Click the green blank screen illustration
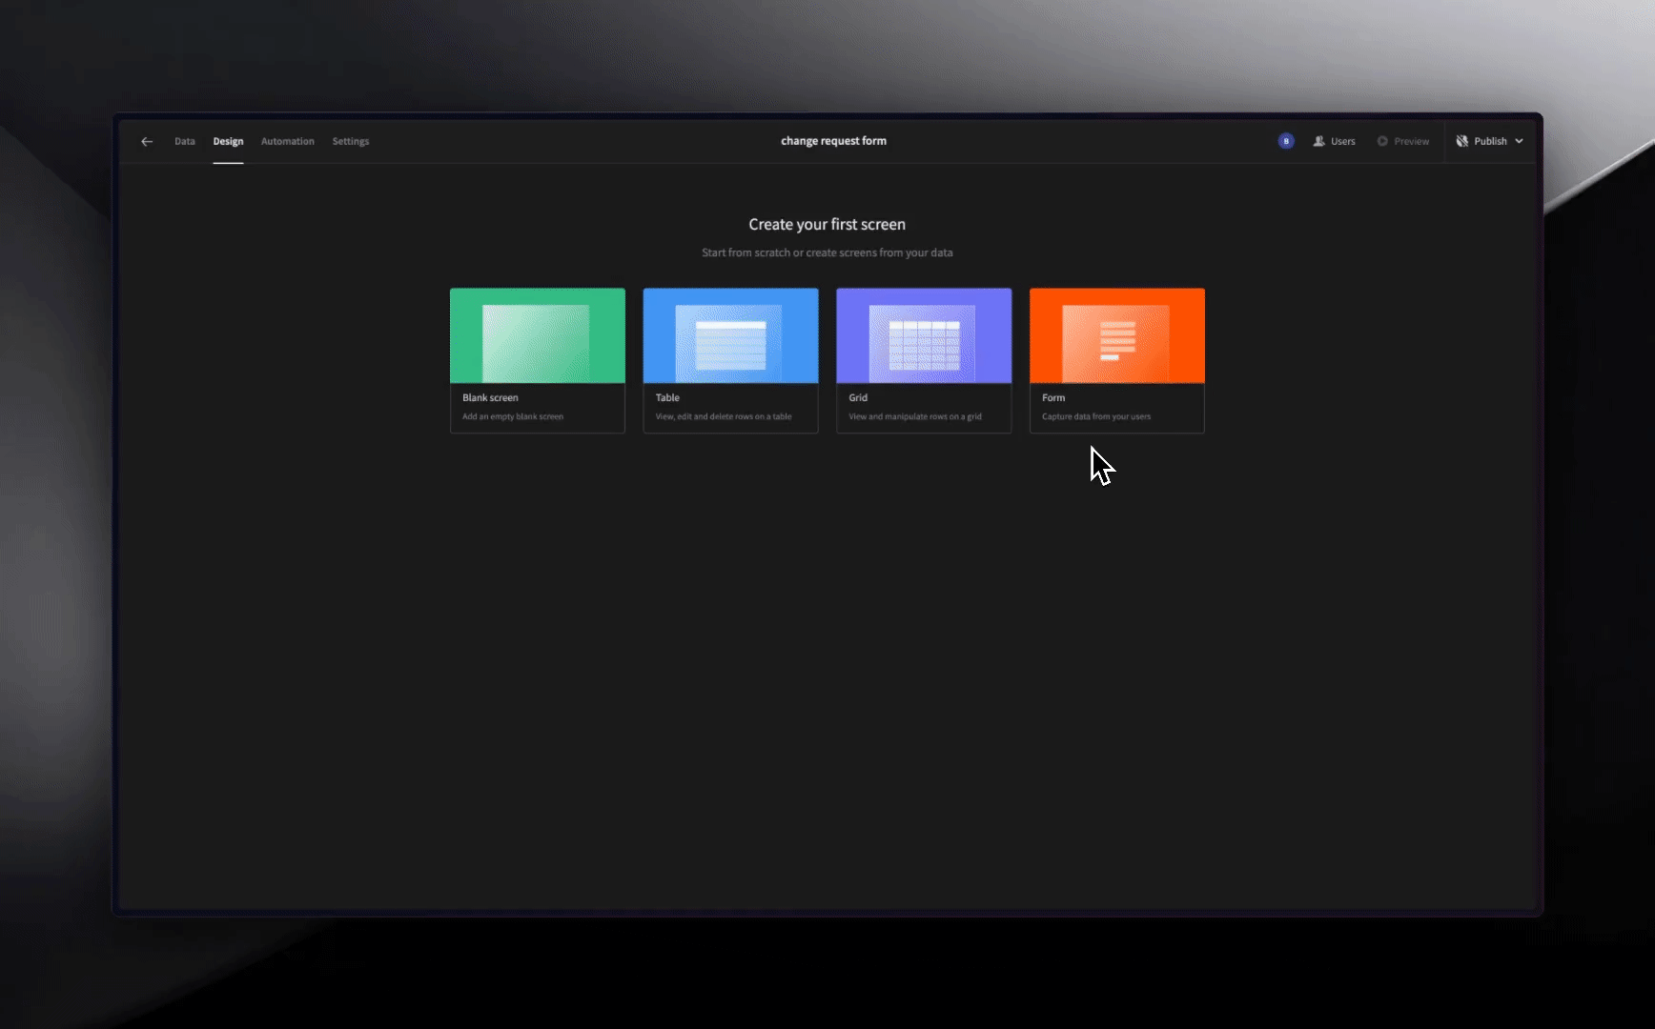The width and height of the screenshot is (1655, 1029). pyautogui.click(x=537, y=335)
